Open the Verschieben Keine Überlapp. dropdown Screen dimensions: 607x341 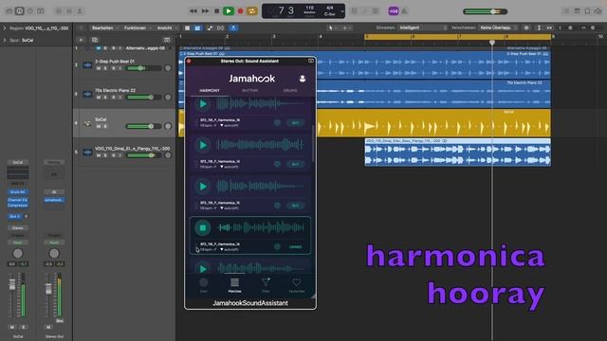pos(498,27)
